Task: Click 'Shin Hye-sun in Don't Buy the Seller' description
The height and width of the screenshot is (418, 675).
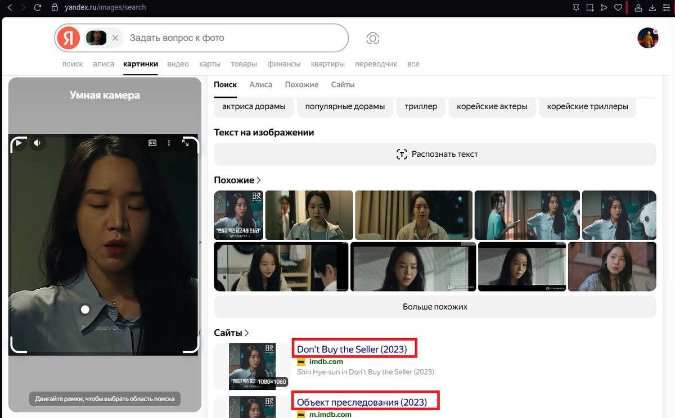Action: (x=366, y=372)
